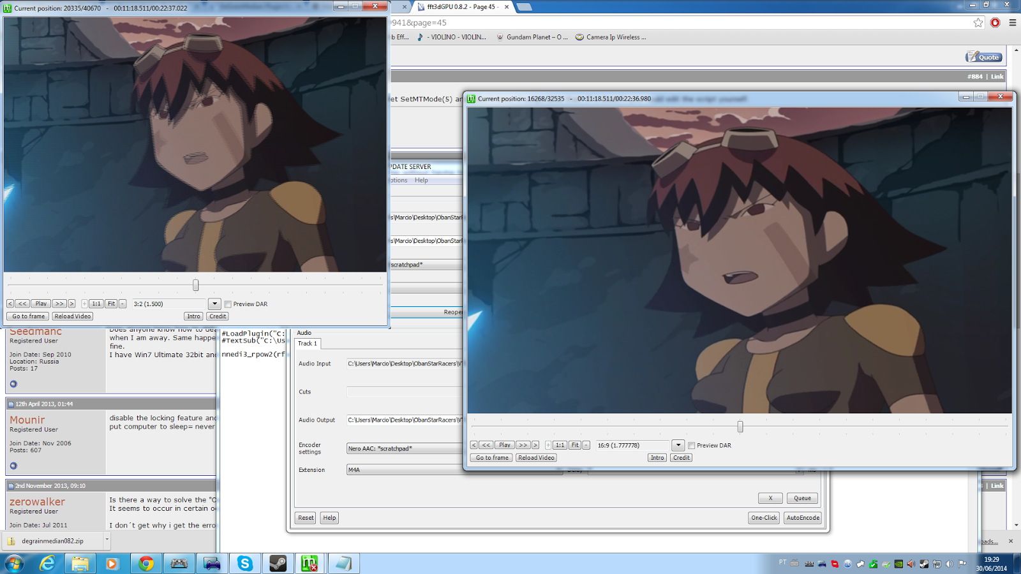Open the 3:2 aspect ratio dropdown
Screen dimensions: 1021x574
tap(214, 304)
